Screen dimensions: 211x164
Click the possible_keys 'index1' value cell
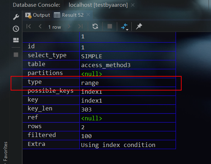tap(127, 91)
